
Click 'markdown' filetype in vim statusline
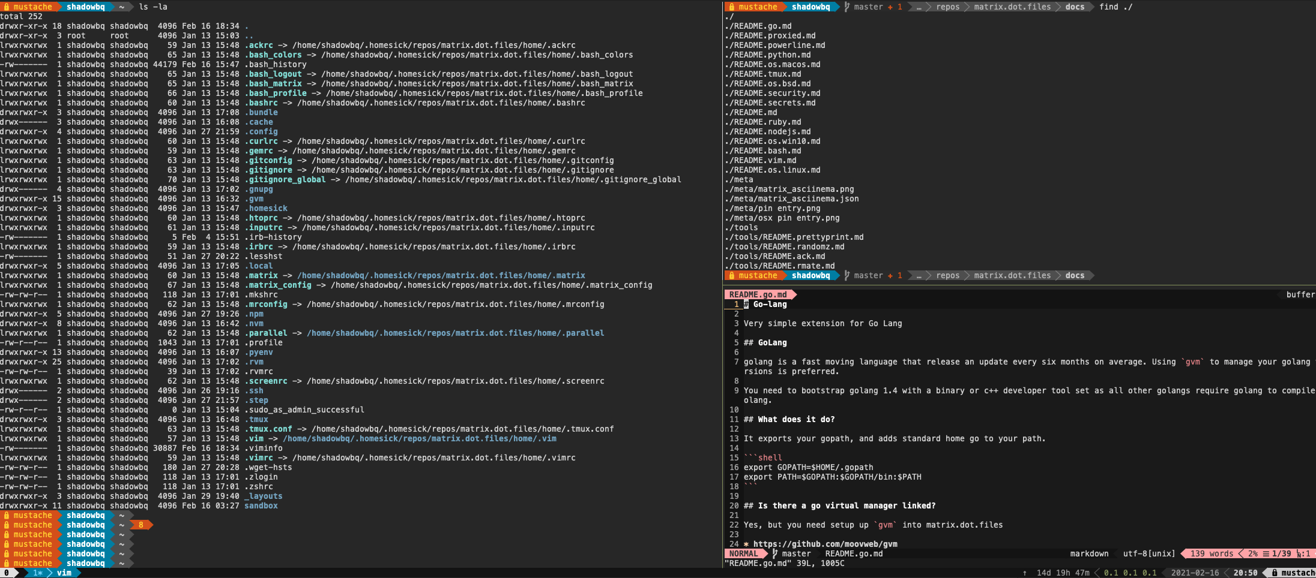[x=1089, y=554]
